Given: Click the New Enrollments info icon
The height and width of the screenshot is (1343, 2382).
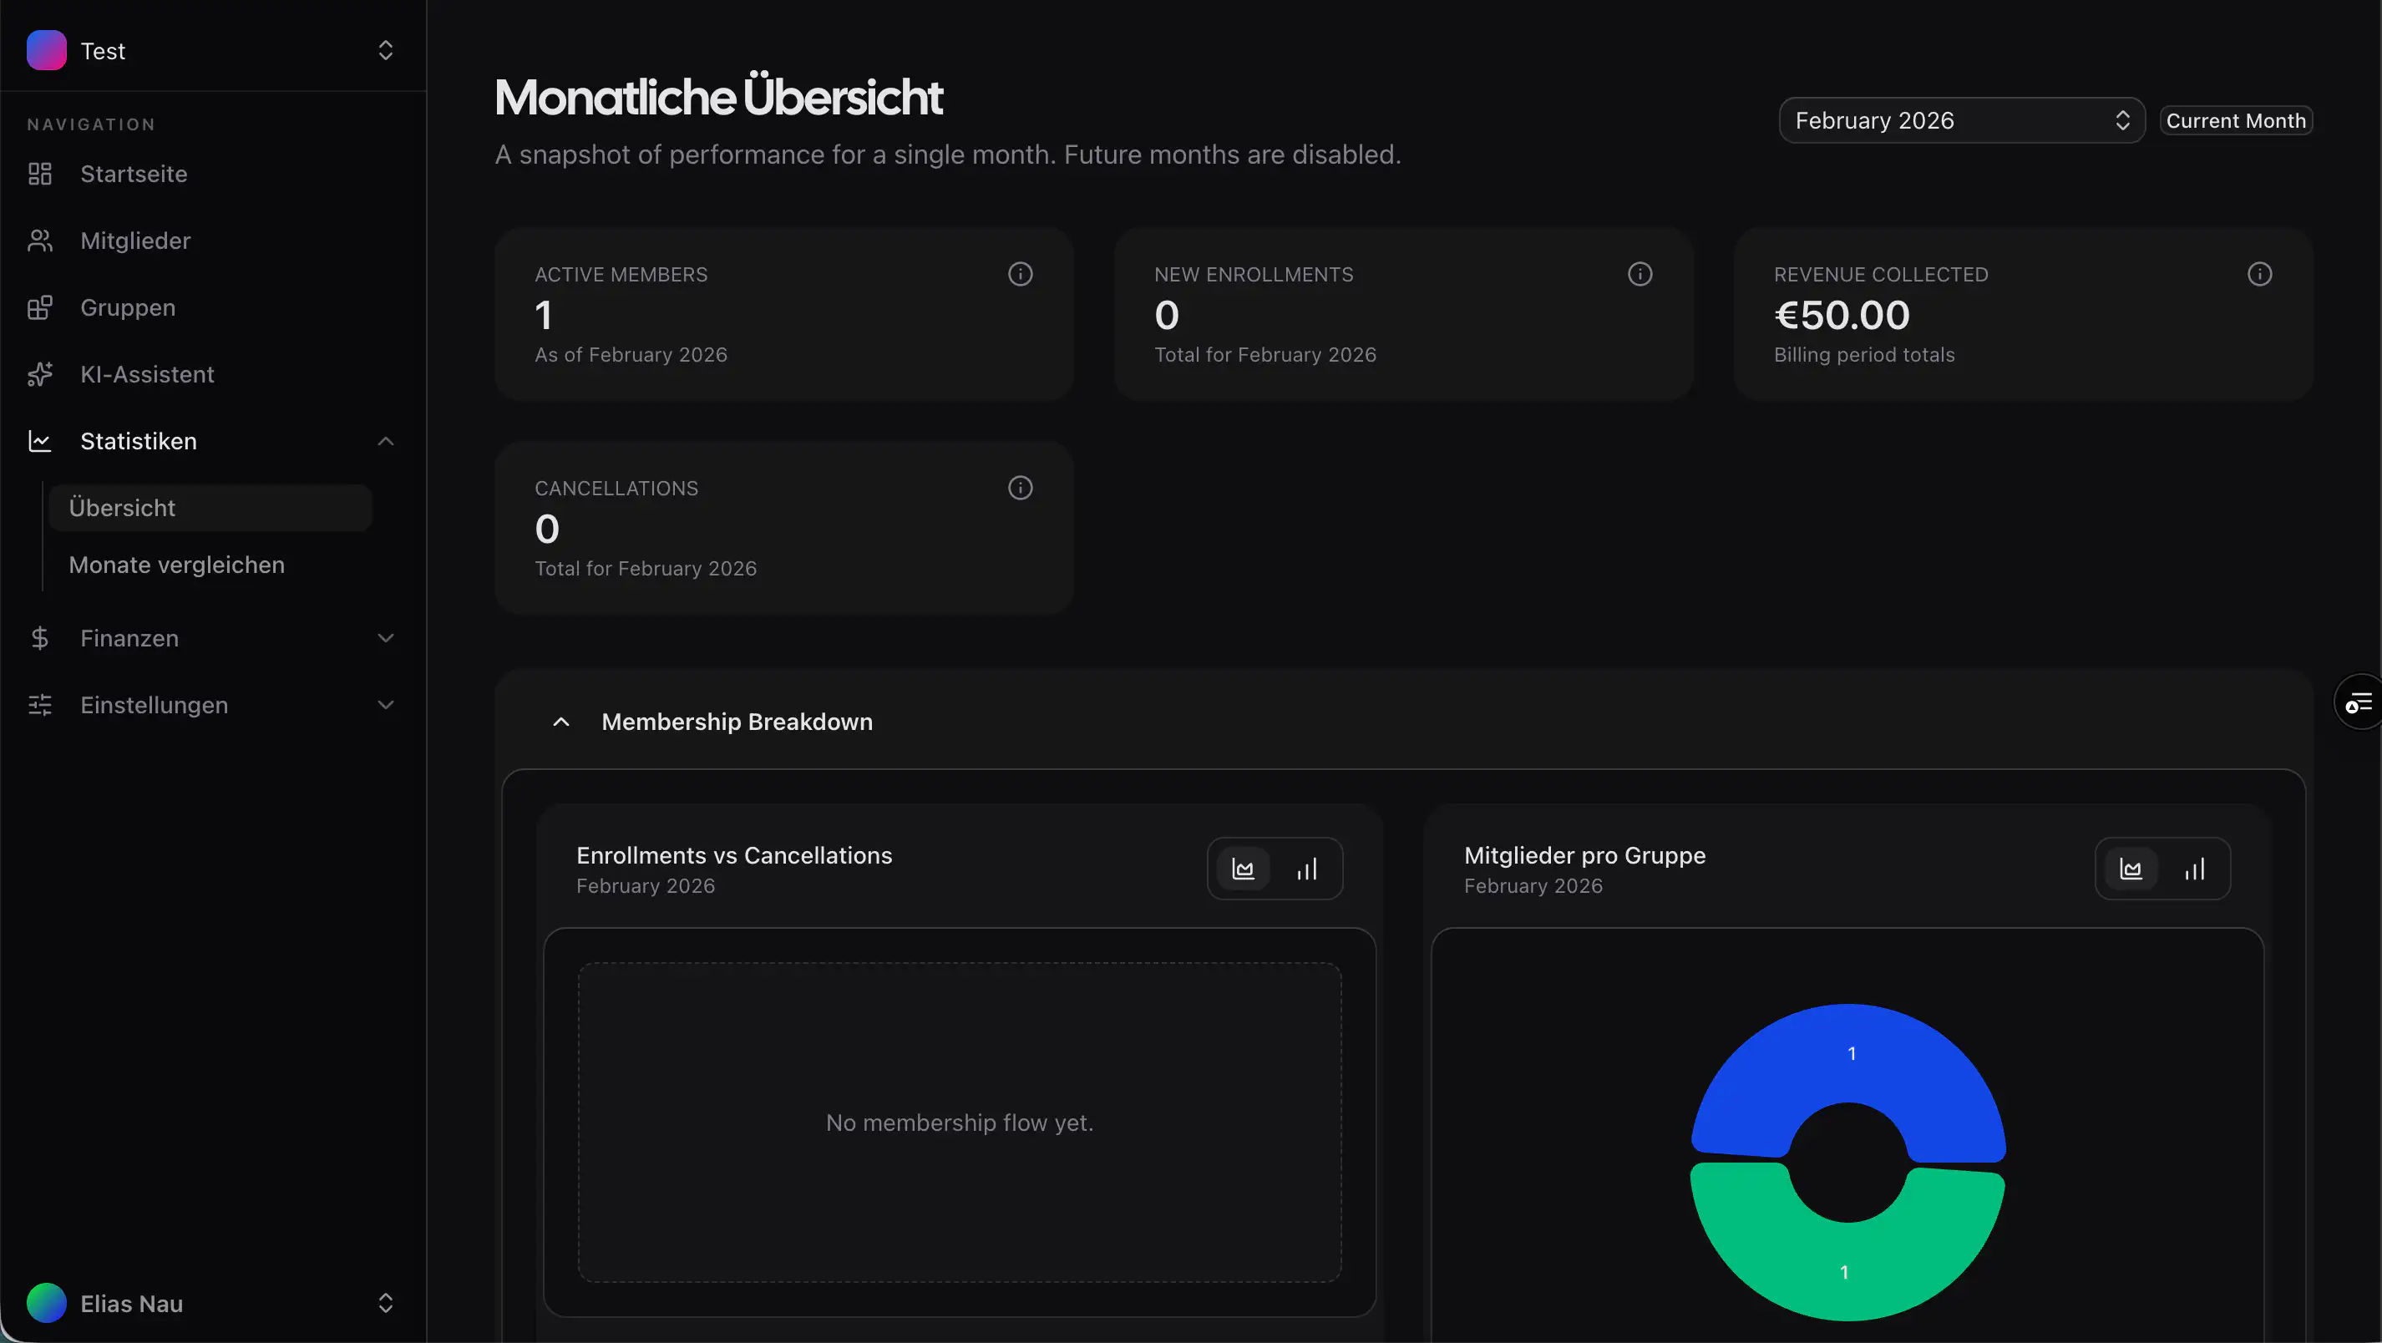Looking at the screenshot, I should pos(1640,274).
